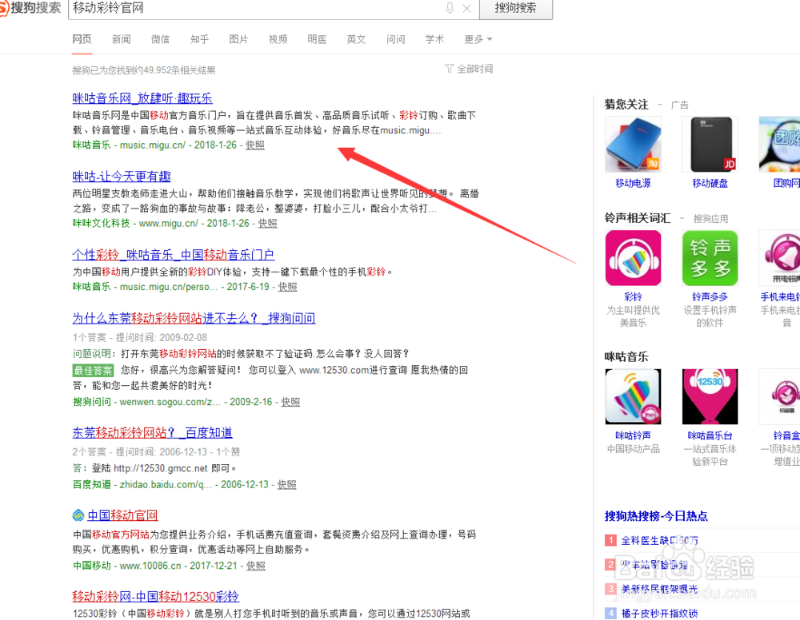Switch to the 英文 tab
The image size is (800, 620).
coord(356,39)
